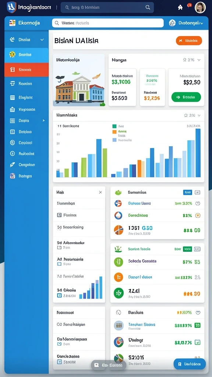Click the magnifier icon in top search bar
The height and width of the screenshot is (377, 212).
point(148,7)
